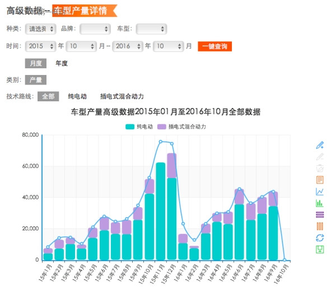Open the 车型 dropdown
The width and height of the screenshot is (336, 295).
[x=151, y=29]
